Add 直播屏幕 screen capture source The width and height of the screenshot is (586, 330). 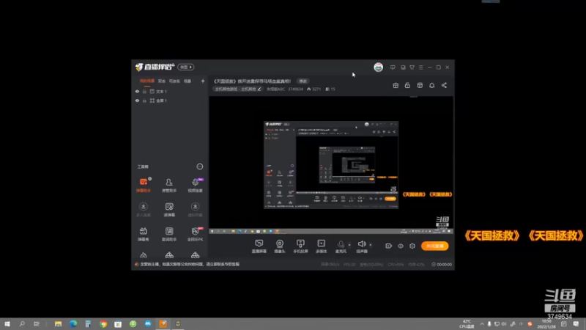(259, 246)
